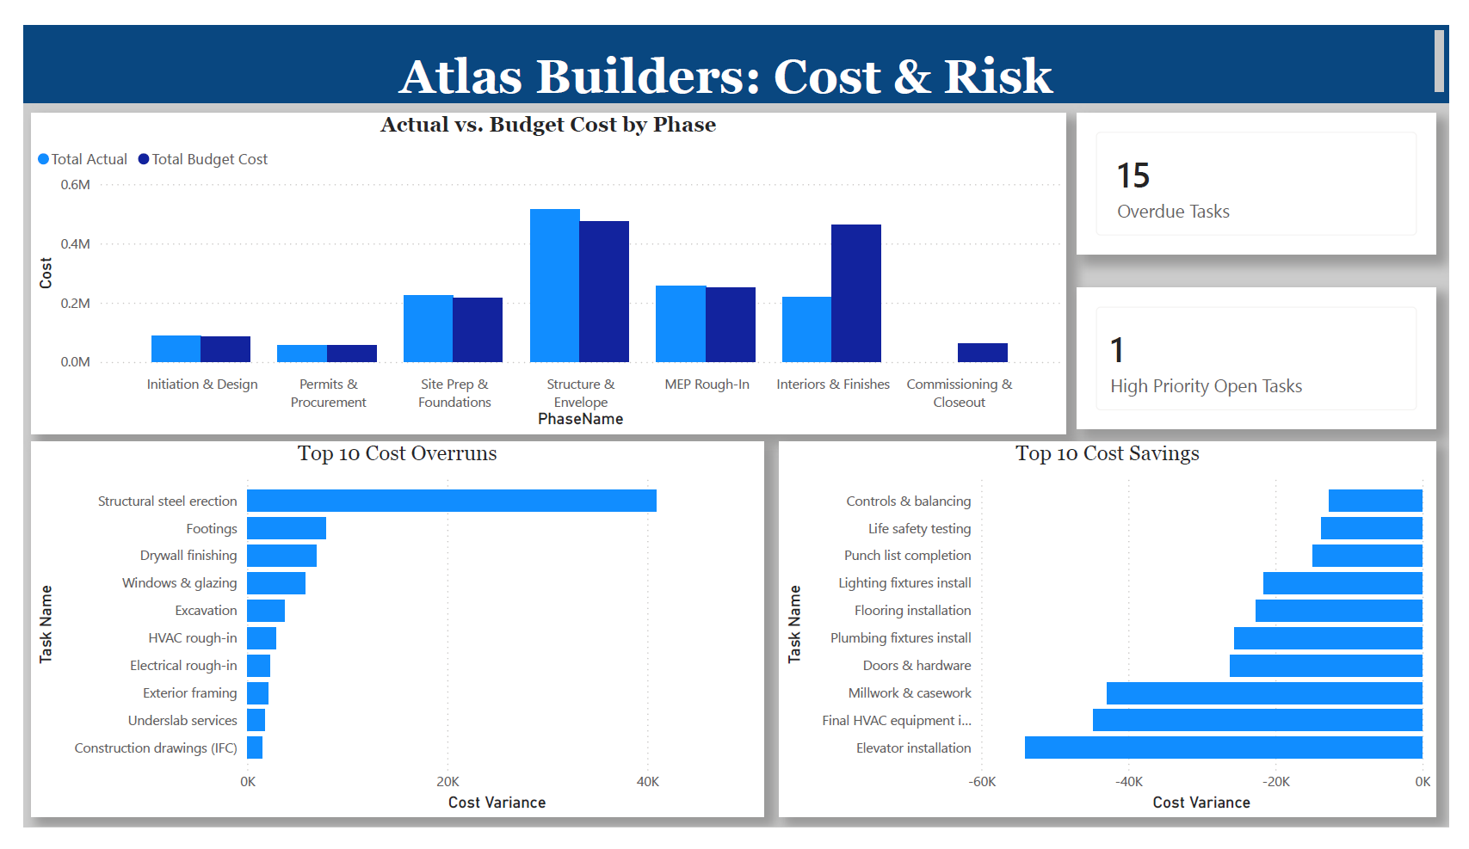Select the Commissioning & Closeout budget bar
This screenshot has height=849, width=1469.
(x=983, y=353)
